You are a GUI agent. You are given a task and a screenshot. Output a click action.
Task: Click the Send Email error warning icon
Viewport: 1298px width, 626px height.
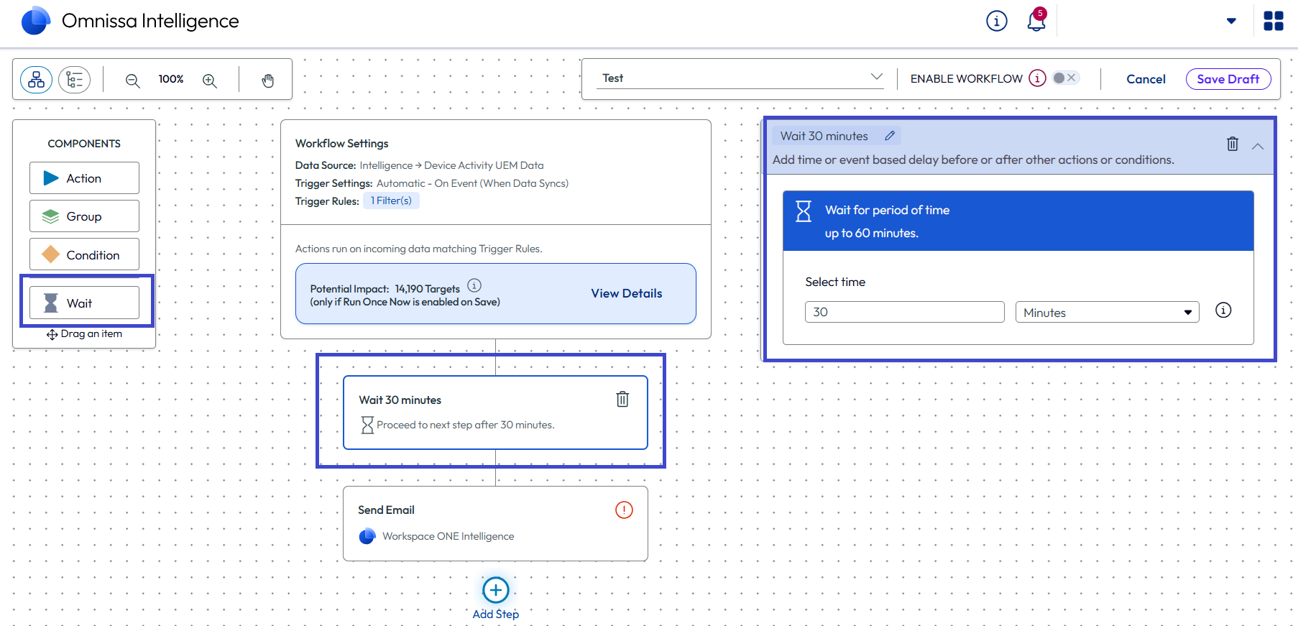[x=624, y=510]
